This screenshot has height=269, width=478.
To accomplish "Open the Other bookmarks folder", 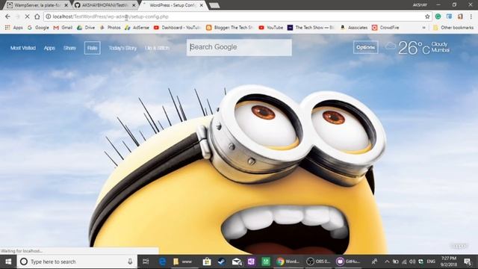I will click(x=453, y=28).
